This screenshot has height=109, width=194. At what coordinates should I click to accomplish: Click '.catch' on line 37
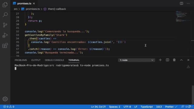pos(33,49)
